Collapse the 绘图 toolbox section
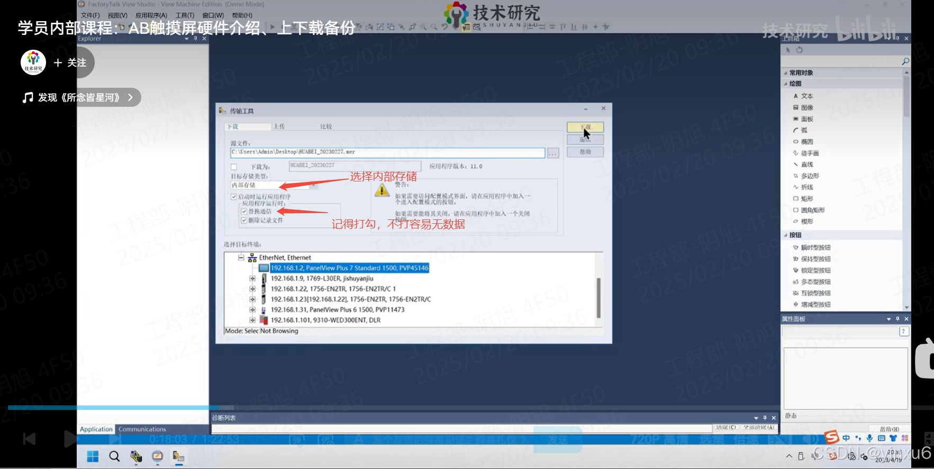Screen dimensions: 934x469 [785, 84]
